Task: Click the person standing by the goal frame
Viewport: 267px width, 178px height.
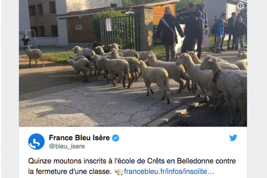Action: 26,43
